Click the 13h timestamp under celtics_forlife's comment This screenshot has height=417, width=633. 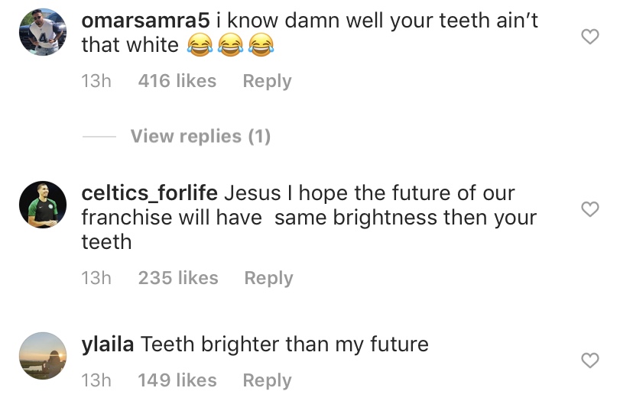(x=96, y=278)
